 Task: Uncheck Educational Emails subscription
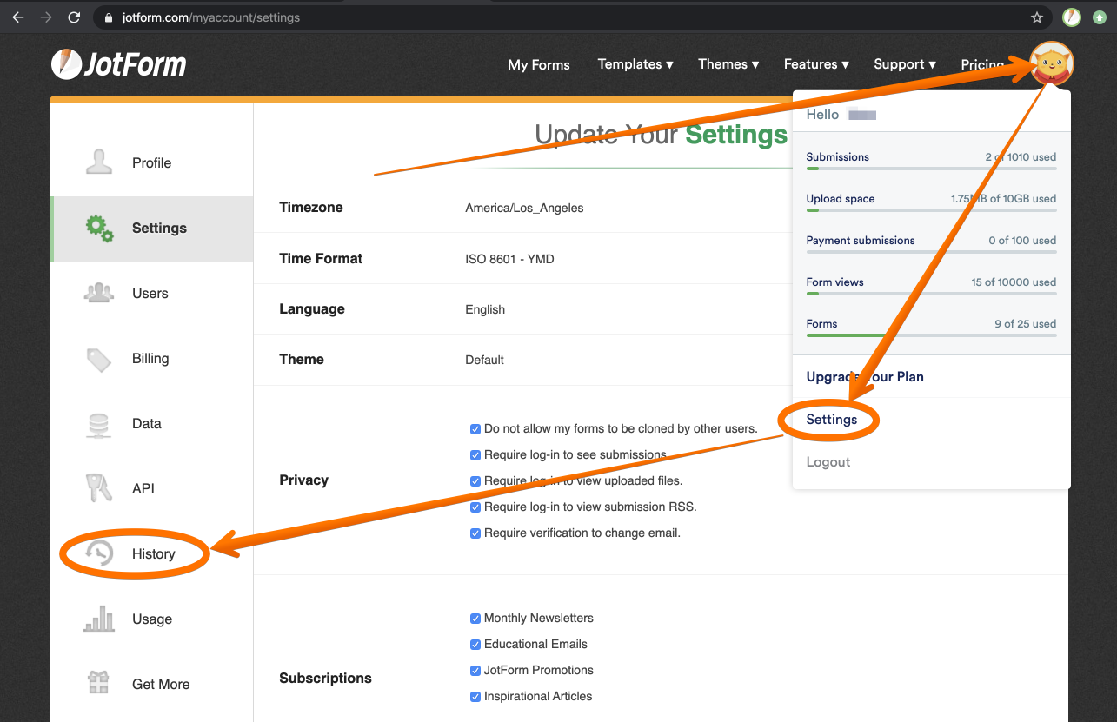pyautogui.click(x=475, y=645)
